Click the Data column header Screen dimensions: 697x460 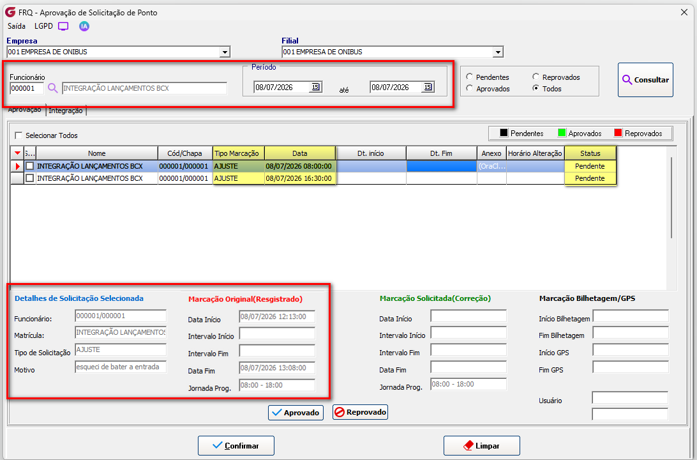pyautogui.click(x=300, y=153)
